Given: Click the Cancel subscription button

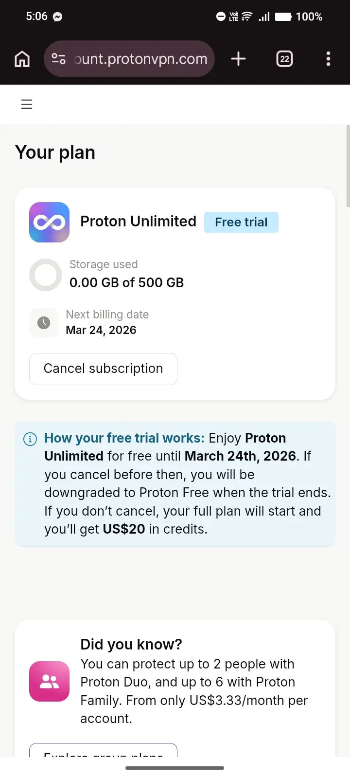Looking at the screenshot, I should coord(103,369).
